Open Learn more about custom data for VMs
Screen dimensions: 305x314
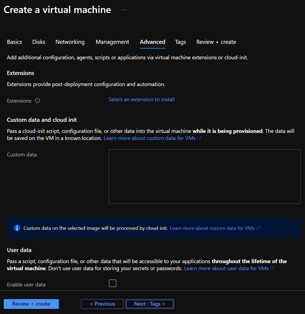[x=149, y=138]
